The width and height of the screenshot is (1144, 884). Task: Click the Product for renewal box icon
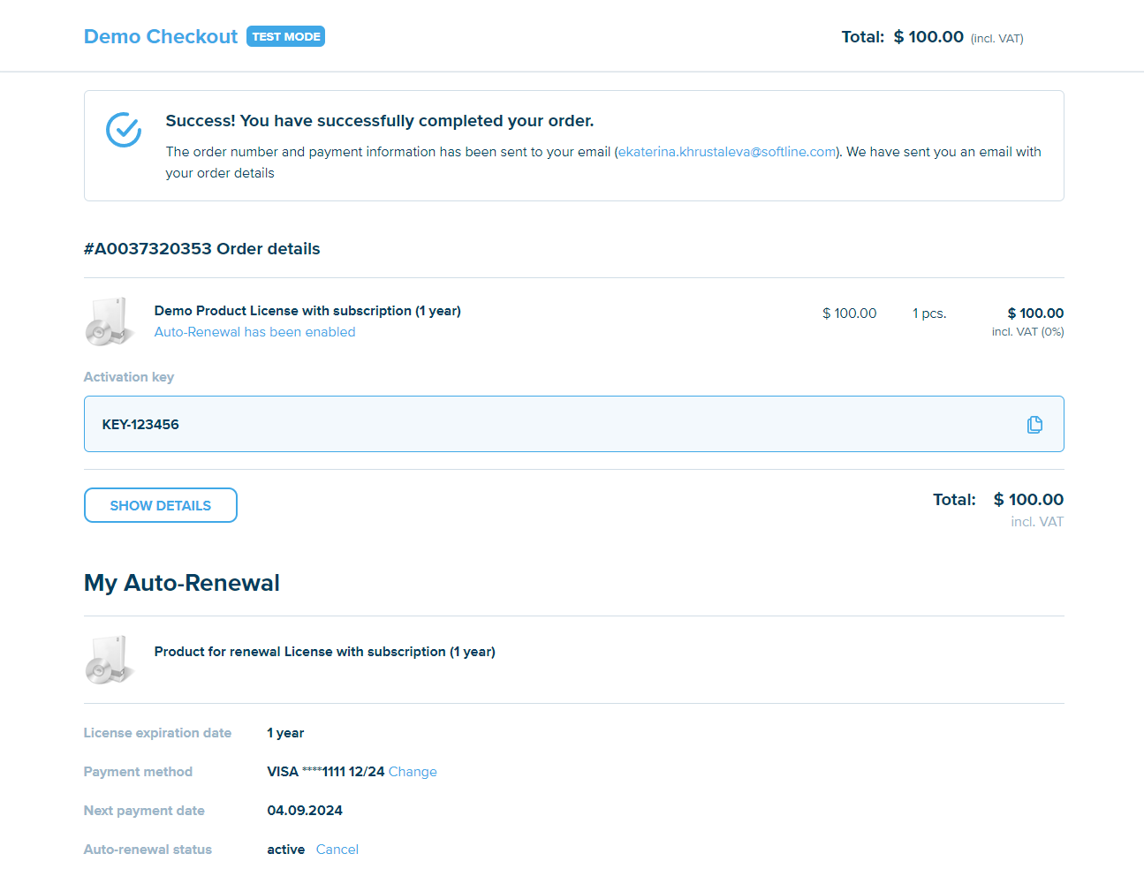coord(110,660)
